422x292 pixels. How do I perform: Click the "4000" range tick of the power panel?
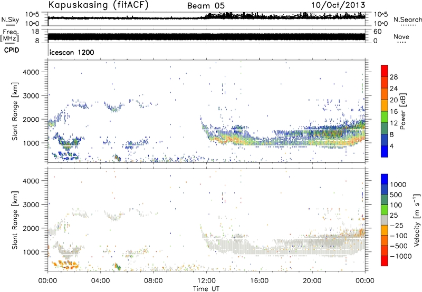[x=31, y=72]
